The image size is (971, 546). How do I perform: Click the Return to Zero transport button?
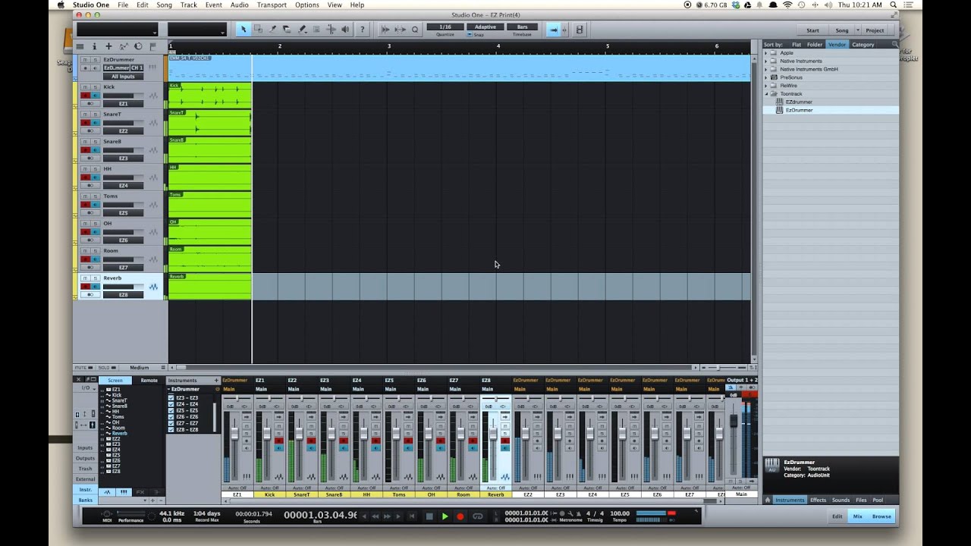[413, 516]
